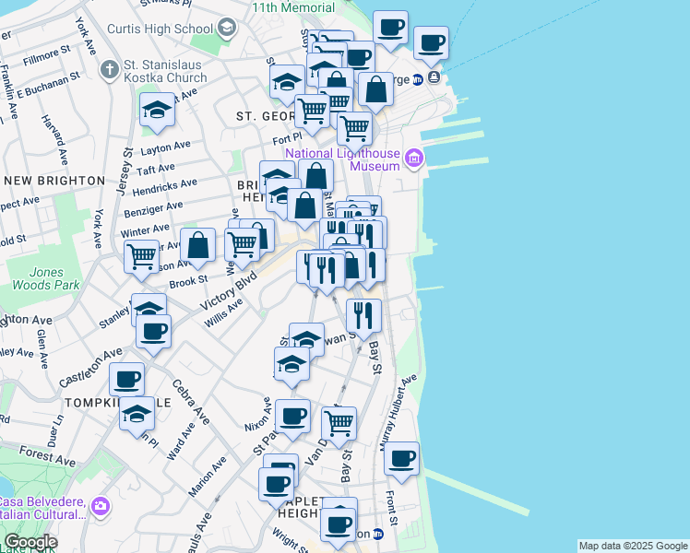The height and width of the screenshot is (553, 690).
Task: Select the school pin near Layton Ave
Action: pyautogui.click(x=157, y=112)
